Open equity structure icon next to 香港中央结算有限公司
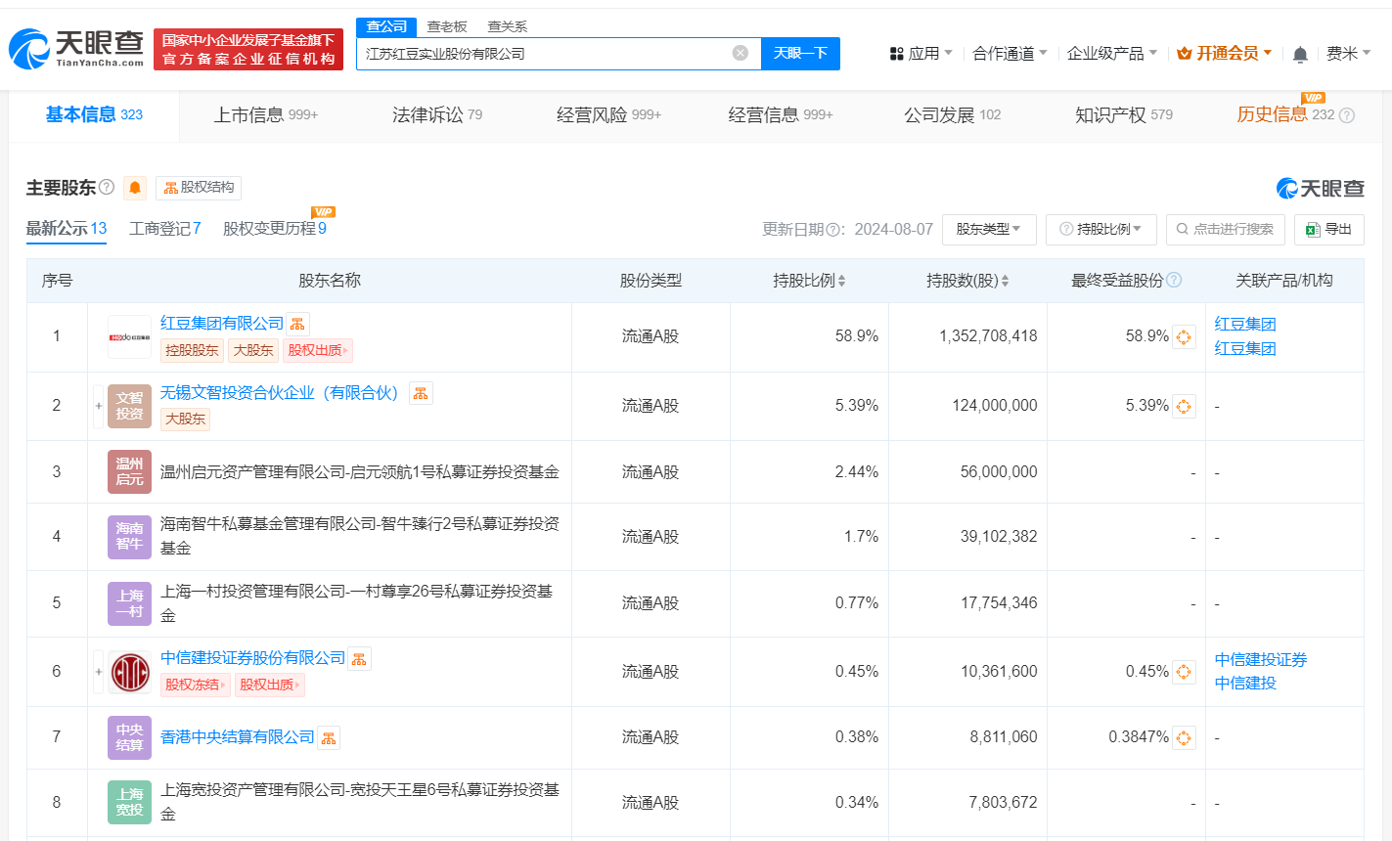This screenshot has width=1392, height=841. pyautogui.click(x=329, y=738)
